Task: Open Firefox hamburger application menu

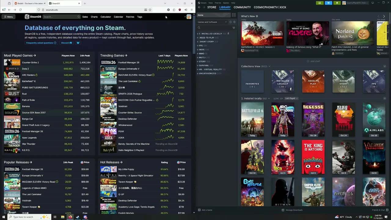Action: (192, 10)
